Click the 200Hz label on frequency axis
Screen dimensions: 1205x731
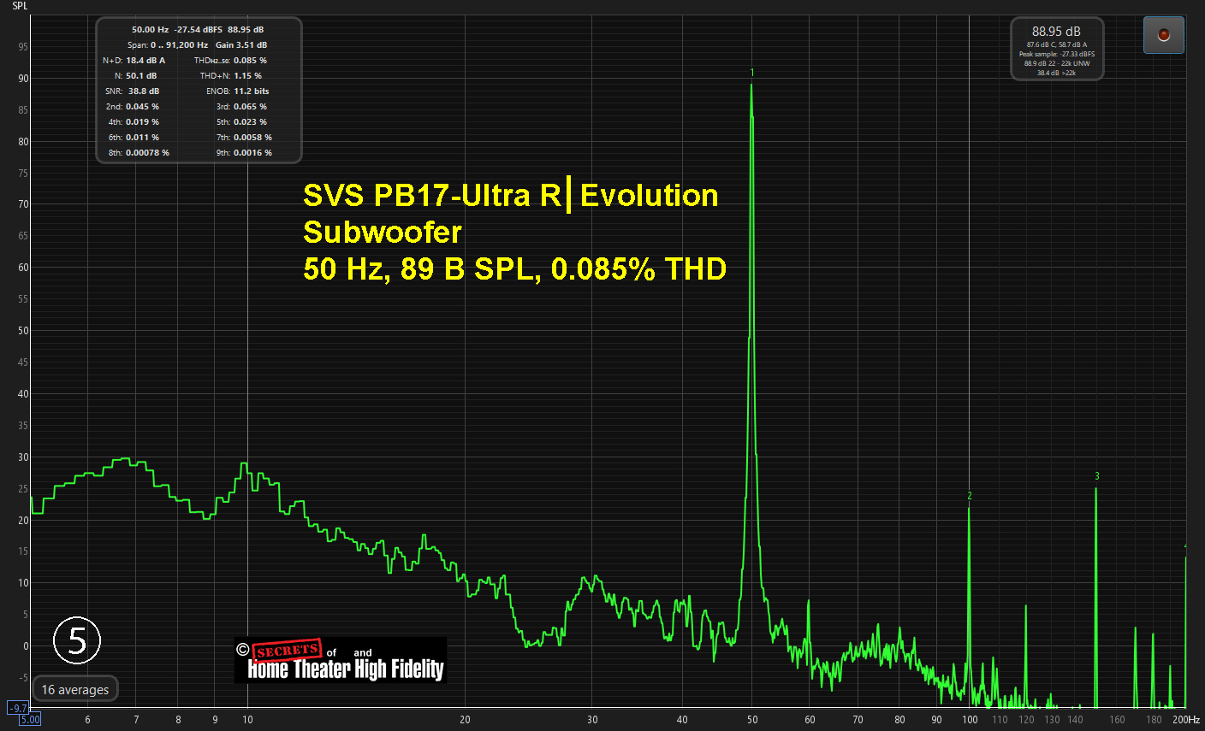(1186, 720)
